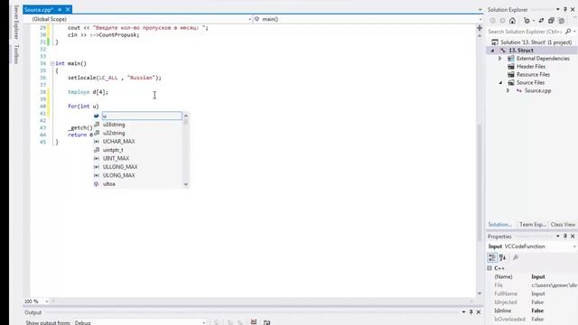
Task: Close the Output panel
Action: click(479, 312)
